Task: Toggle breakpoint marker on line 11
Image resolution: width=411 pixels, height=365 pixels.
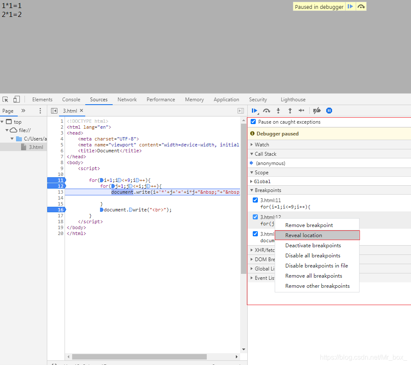Action: pos(57,180)
